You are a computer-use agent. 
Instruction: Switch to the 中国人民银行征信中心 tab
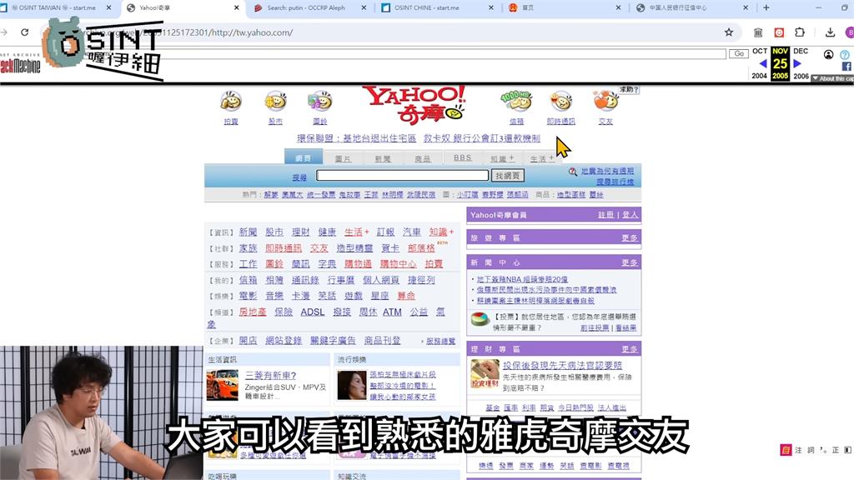(x=678, y=7)
